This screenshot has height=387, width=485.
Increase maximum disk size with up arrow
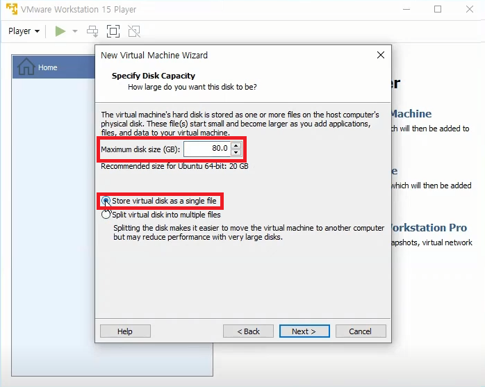(236, 145)
